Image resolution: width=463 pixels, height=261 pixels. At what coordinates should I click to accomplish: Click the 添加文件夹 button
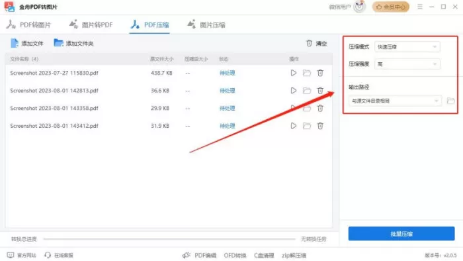pyautogui.click(x=73, y=44)
